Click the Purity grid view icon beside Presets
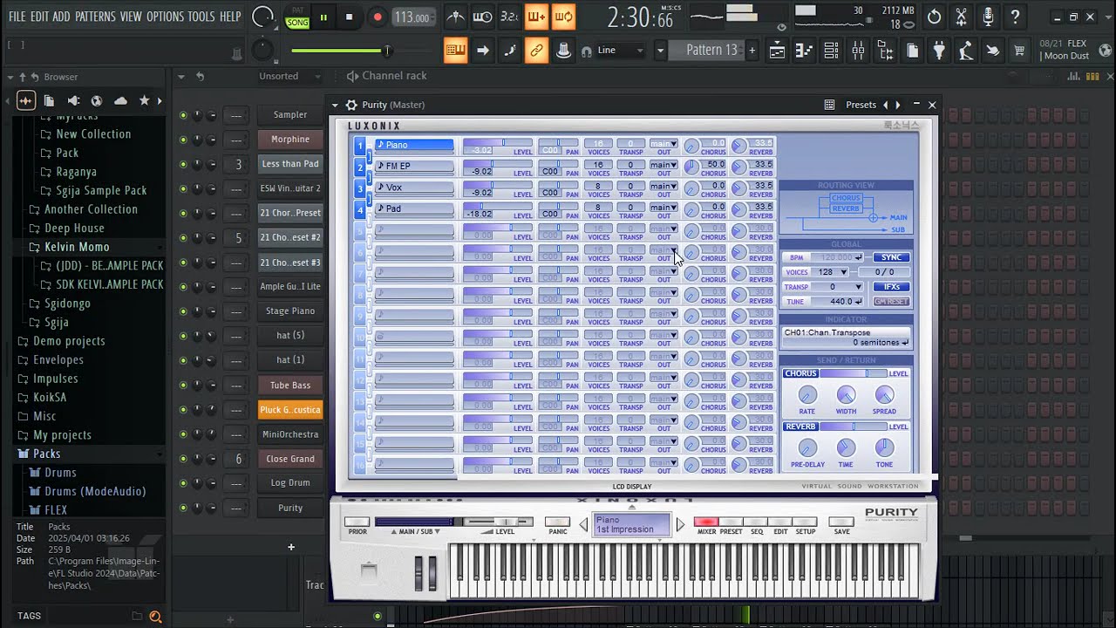This screenshot has height=628, width=1116. tap(829, 105)
